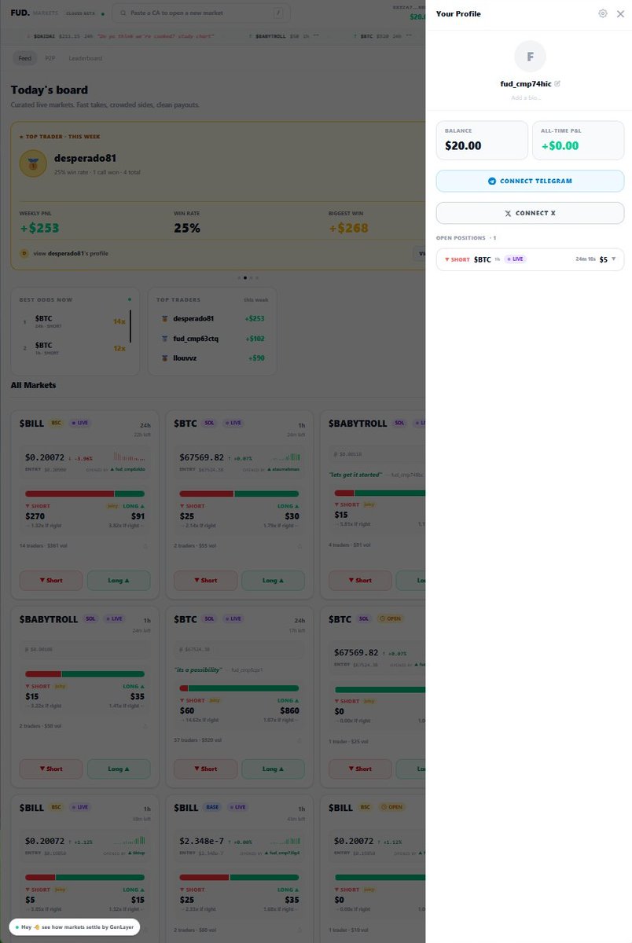Viewport: 632px width, 943px height.
Task: Click price sparkline on $BTC $67569.82 1h card
Action: (285, 457)
